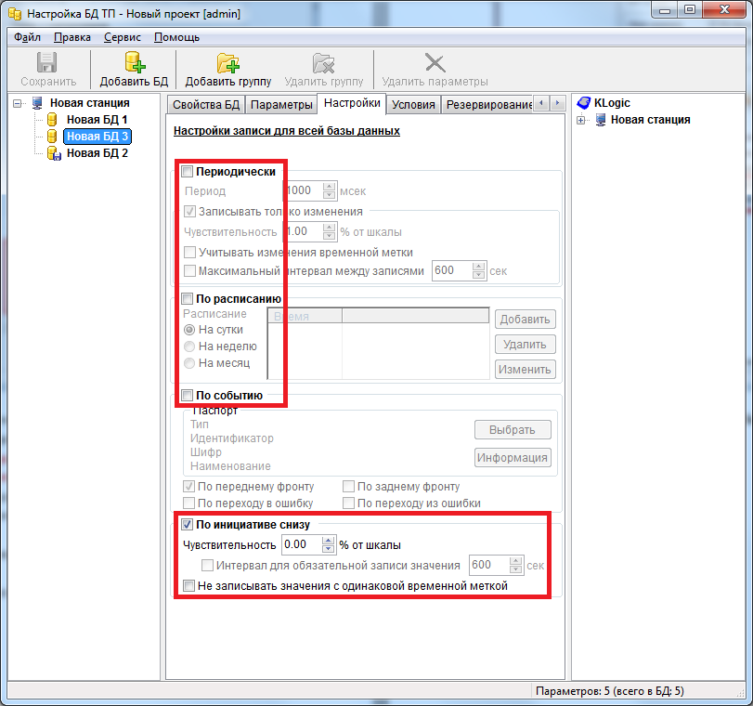
Task: Select Новая БД 2 in the tree
Action: (97, 153)
